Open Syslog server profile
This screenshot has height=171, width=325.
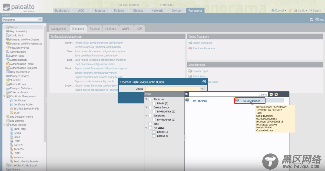(17, 133)
